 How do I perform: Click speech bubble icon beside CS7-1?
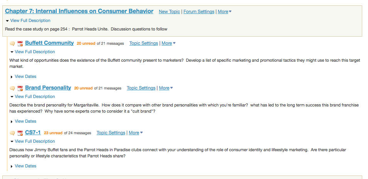[12, 133]
